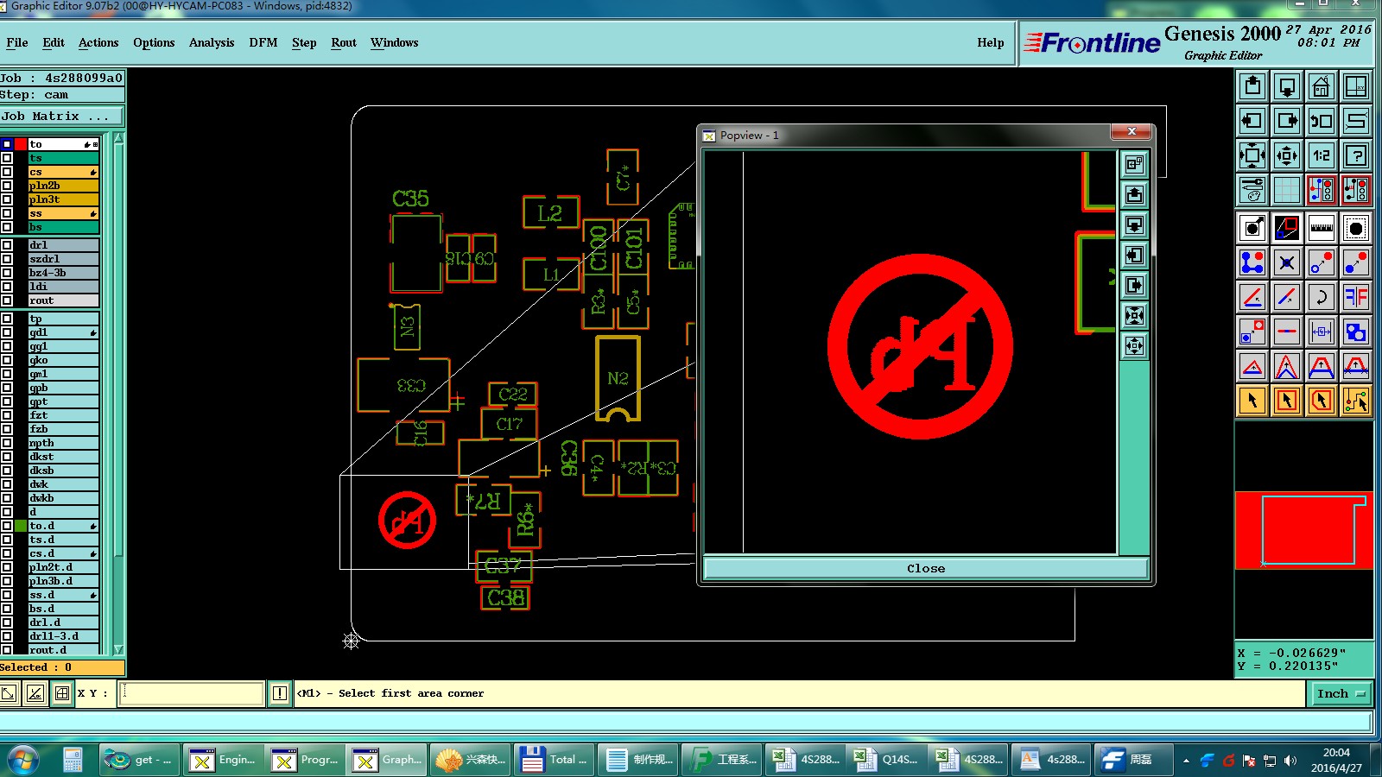The height and width of the screenshot is (777, 1382).
Task: Open Windows Start button on taskbar
Action: point(22,760)
